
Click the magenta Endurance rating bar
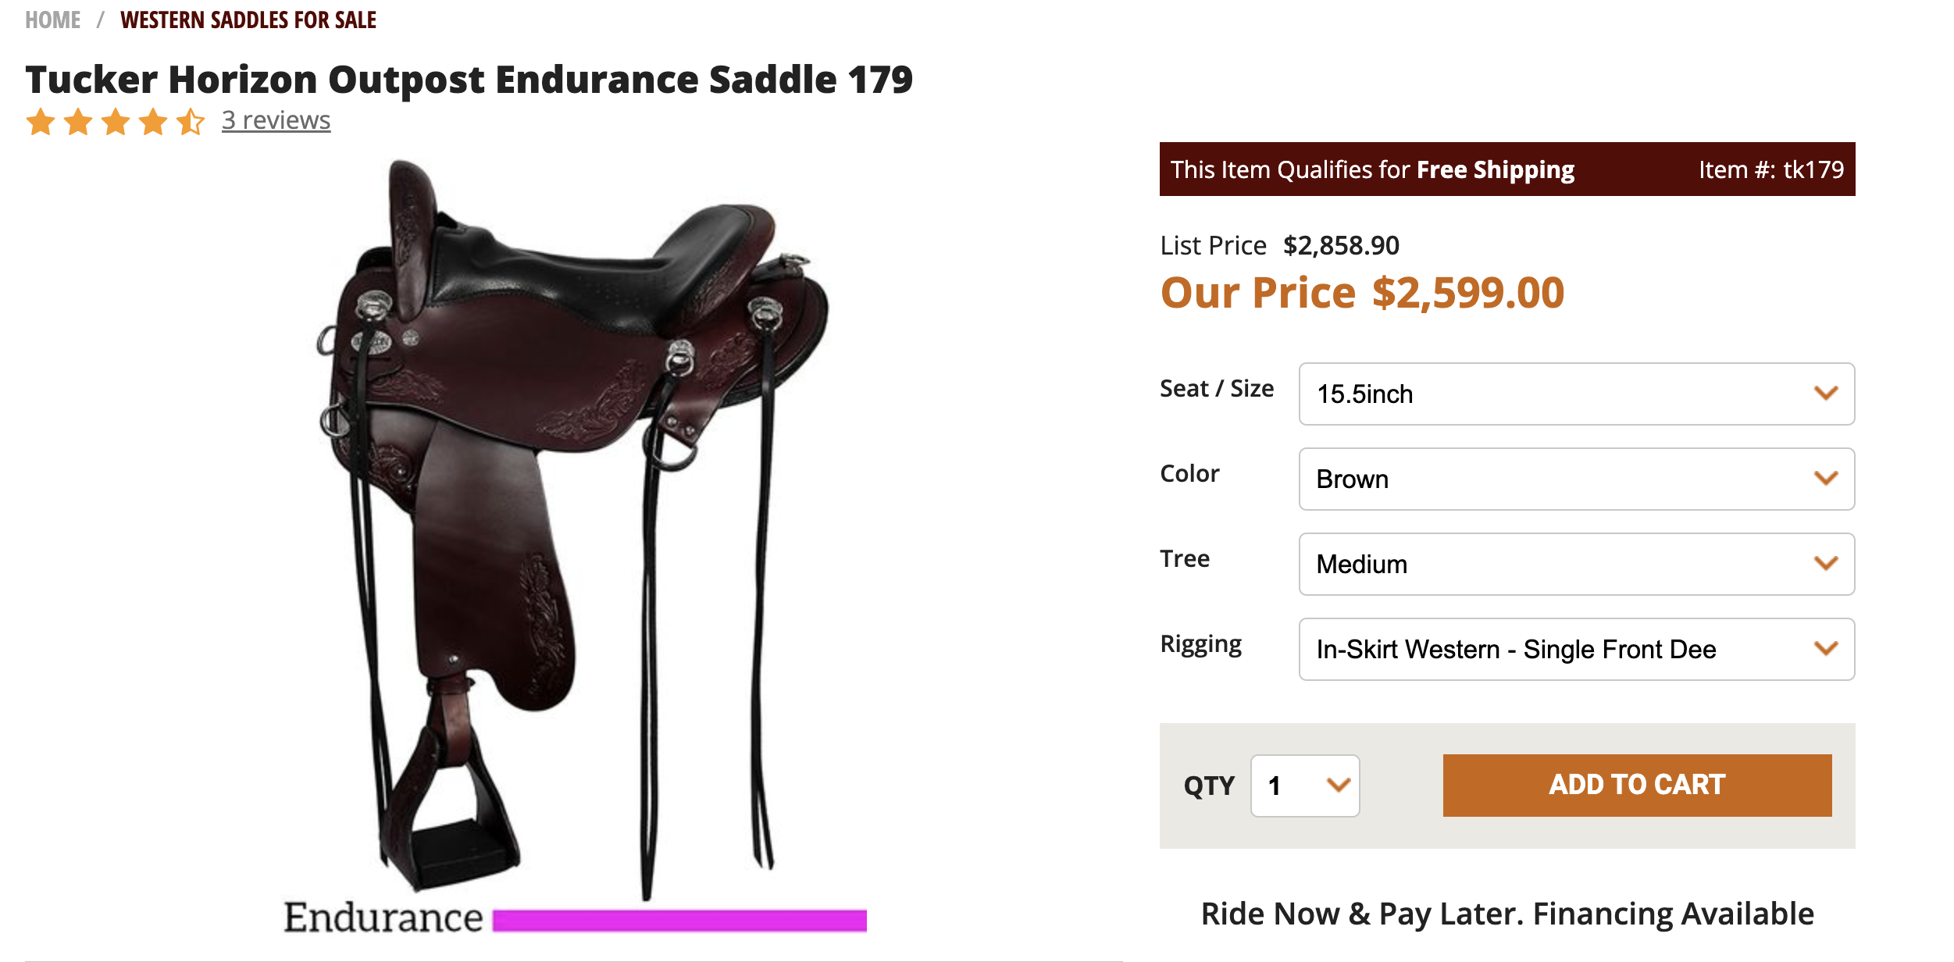coord(679,921)
